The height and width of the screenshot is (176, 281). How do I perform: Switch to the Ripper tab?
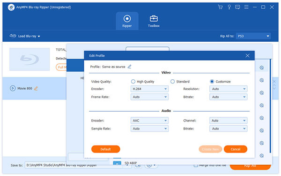pos(127,21)
